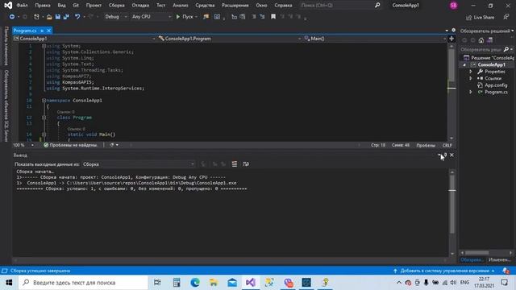This screenshot has width=516, height=290.
Task: Open the Windows Start menu
Action: pyautogui.click(x=9, y=283)
